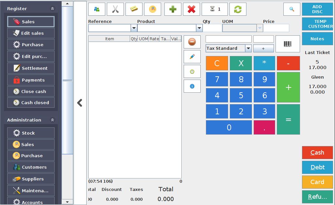
Task: Open Settlement in the Register menu
Action: tap(31, 68)
